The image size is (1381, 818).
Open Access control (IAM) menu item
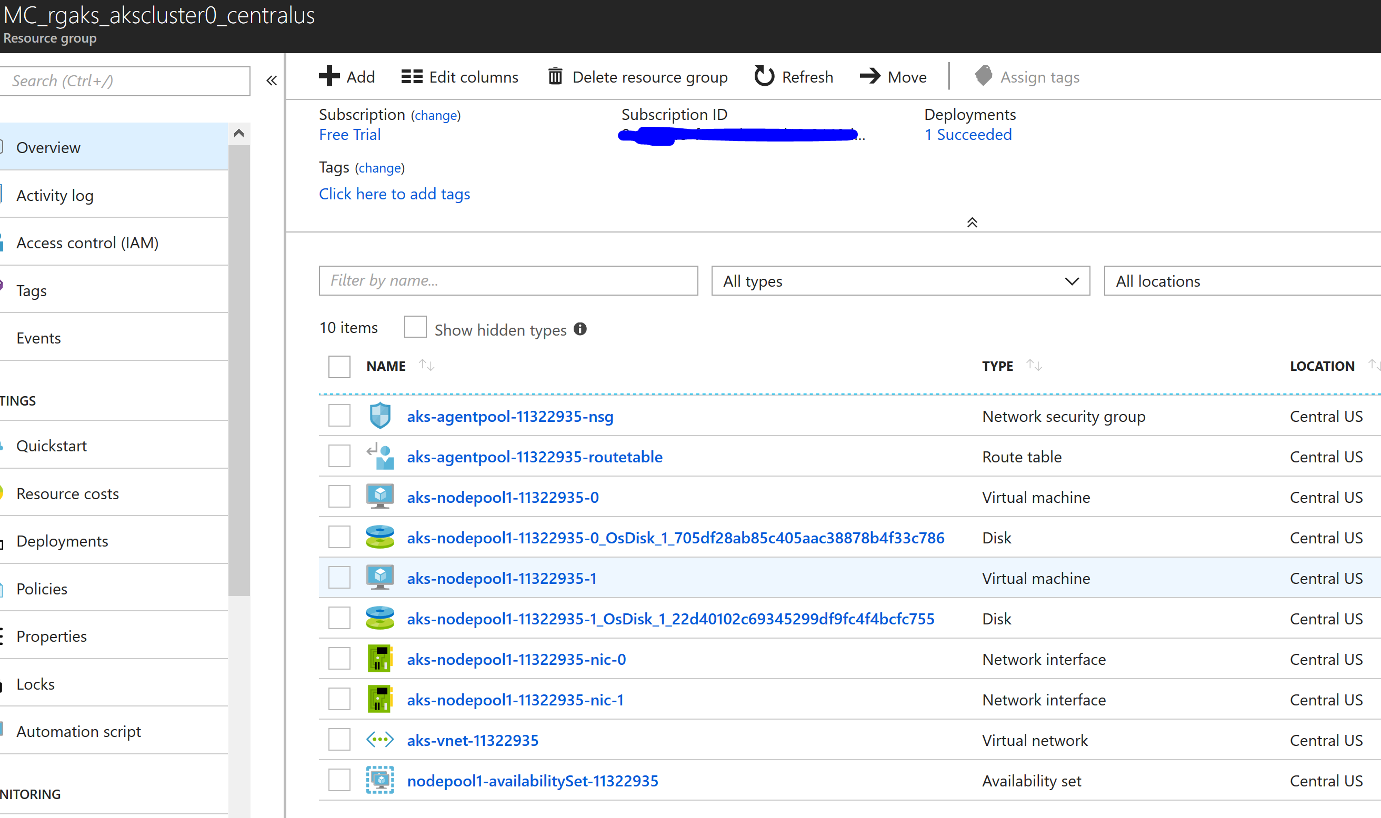(x=87, y=243)
